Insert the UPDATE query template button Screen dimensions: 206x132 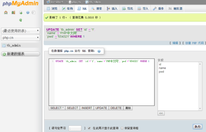coord(101,108)
